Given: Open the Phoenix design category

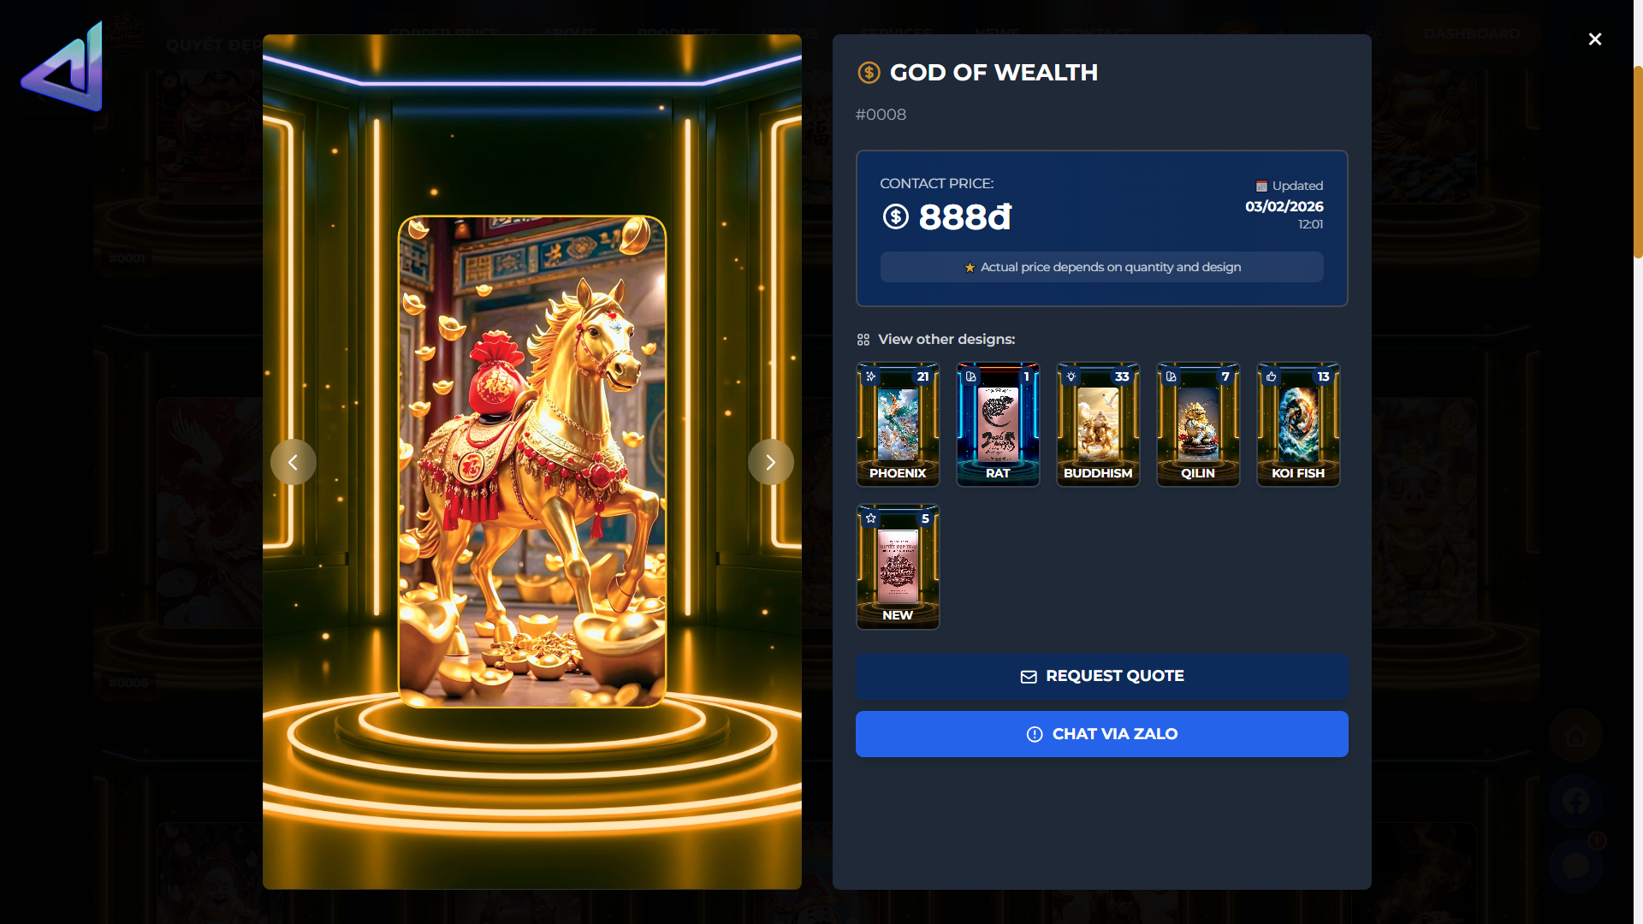Looking at the screenshot, I should [x=898, y=424].
